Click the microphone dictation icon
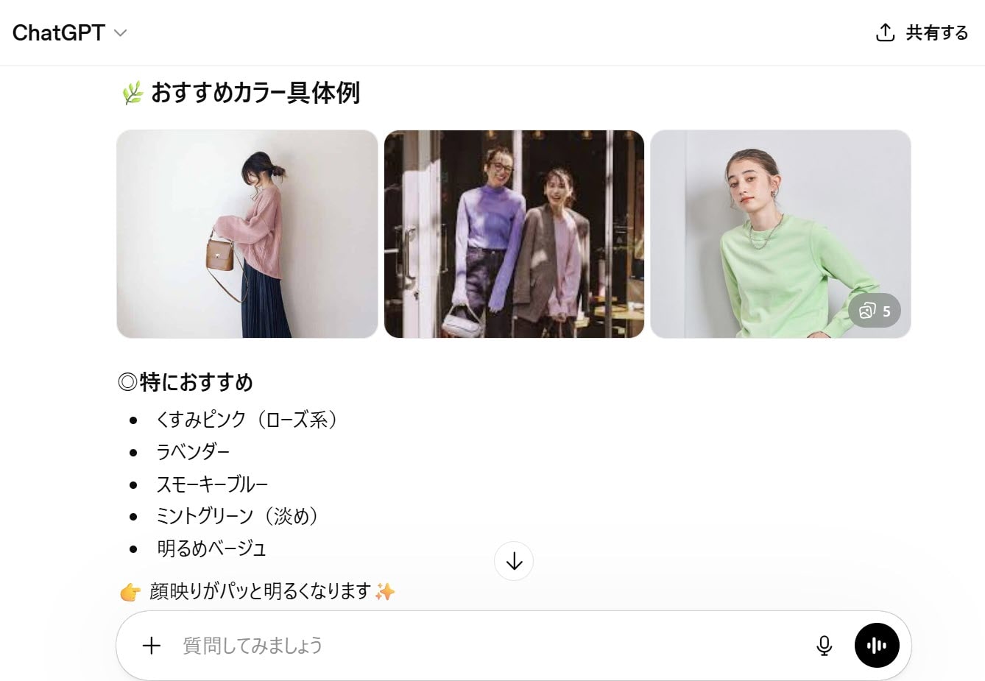Screen dimensions: 985x681 point(825,646)
